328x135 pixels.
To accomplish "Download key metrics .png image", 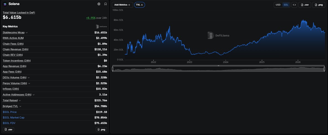I will [101, 129].
